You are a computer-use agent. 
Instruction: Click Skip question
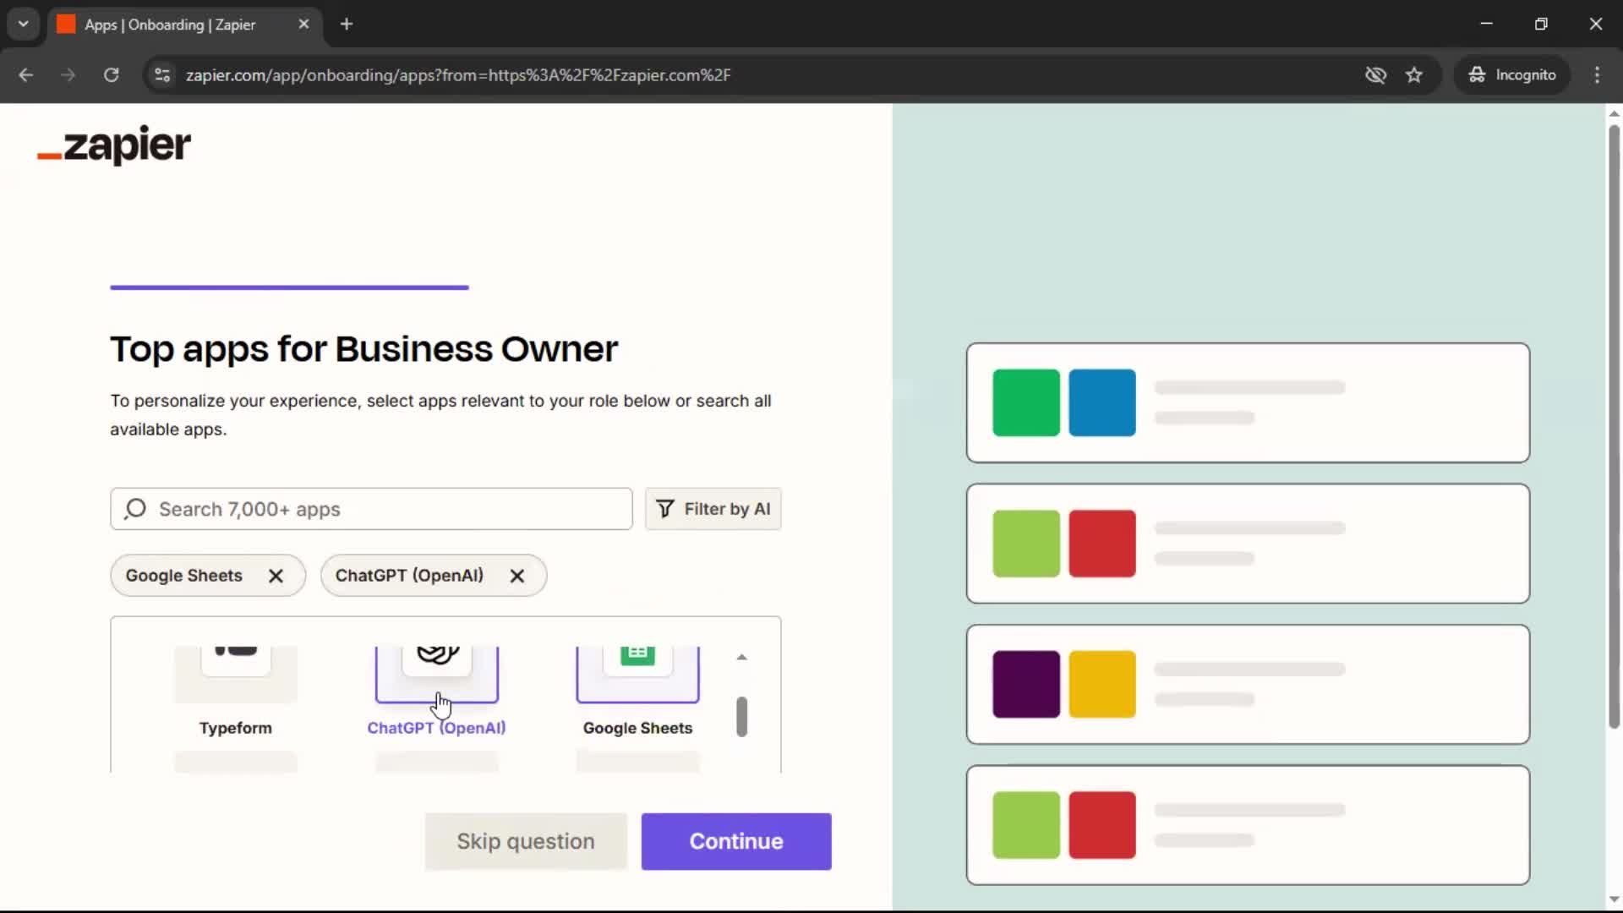click(x=526, y=841)
